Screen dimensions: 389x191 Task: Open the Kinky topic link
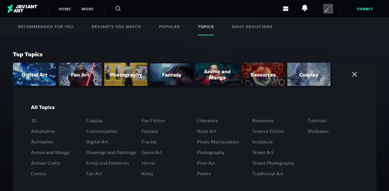click(147, 174)
